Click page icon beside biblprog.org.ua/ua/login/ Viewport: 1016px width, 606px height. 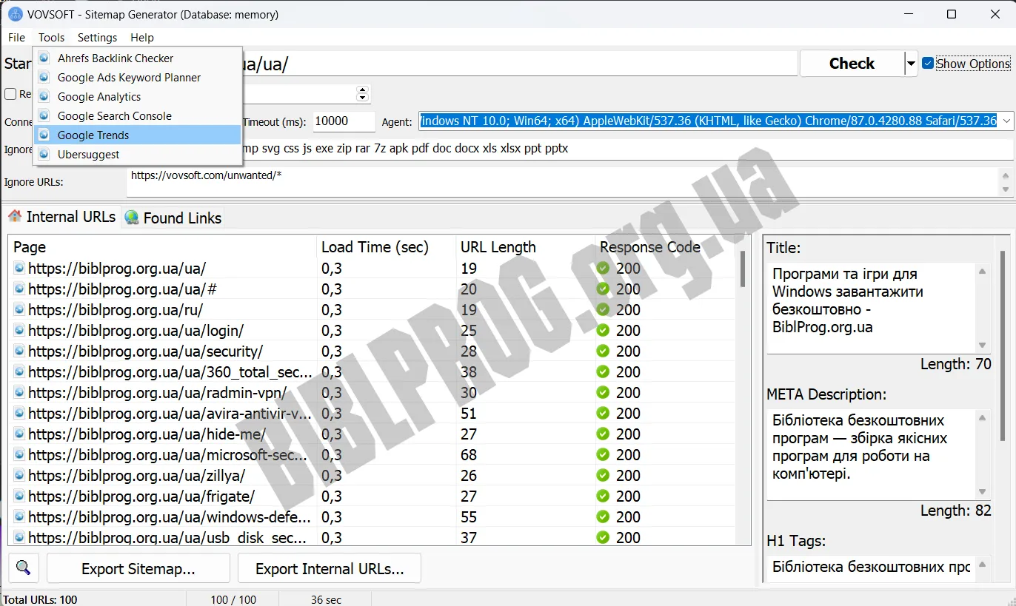pyautogui.click(x=19, y=330)
